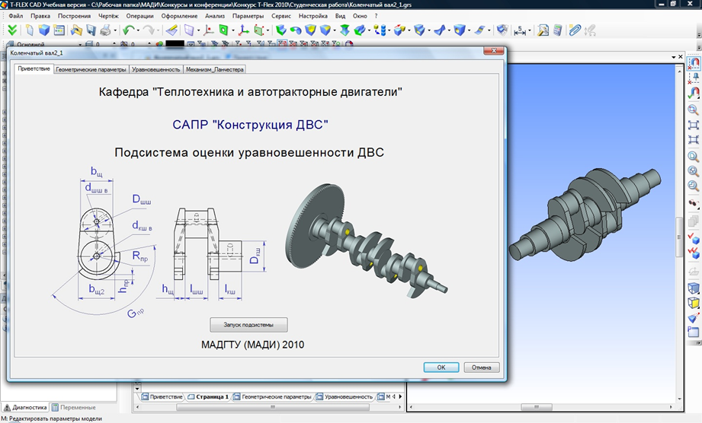Image resolution: width=702 pixels, height=423 pixels.
Task: Switch to 'Геометрические параметры' dialog tab
Action: click(91, 70)
